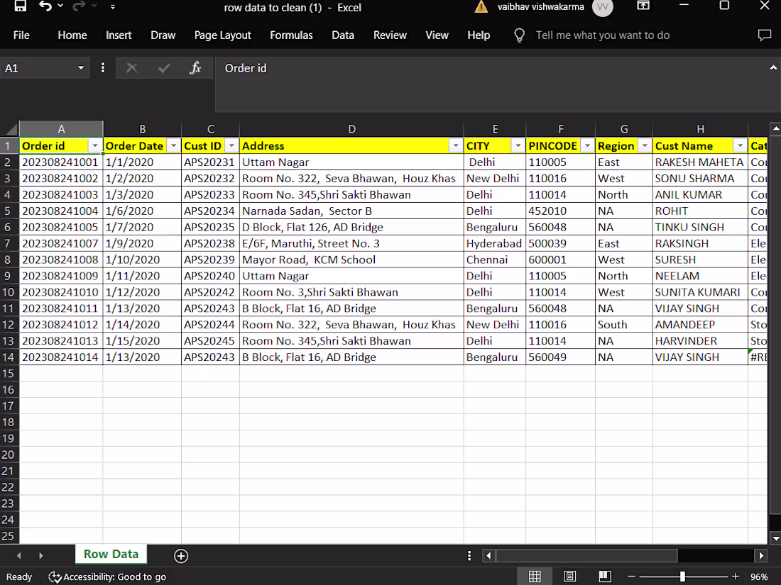Open the Region column filter dropdown
Viewport: 781px width, 585px height.
coord(645,145)
